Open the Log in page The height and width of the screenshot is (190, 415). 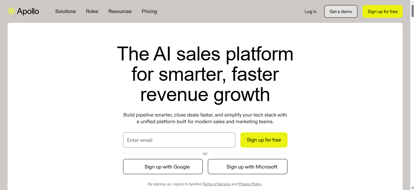310,11
